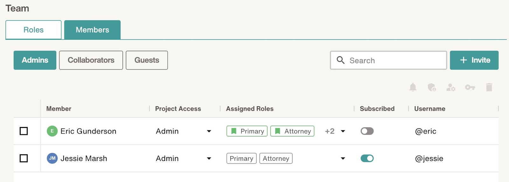Viewport: 509px width, 182px height.
Task: Click the magnifier icon in search box
Action: (x=340, y=60)
